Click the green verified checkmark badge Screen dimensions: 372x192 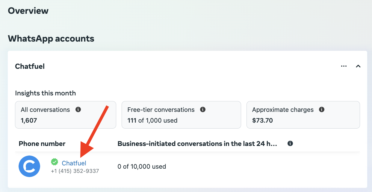pyautogui.click(x=55, y=162)
